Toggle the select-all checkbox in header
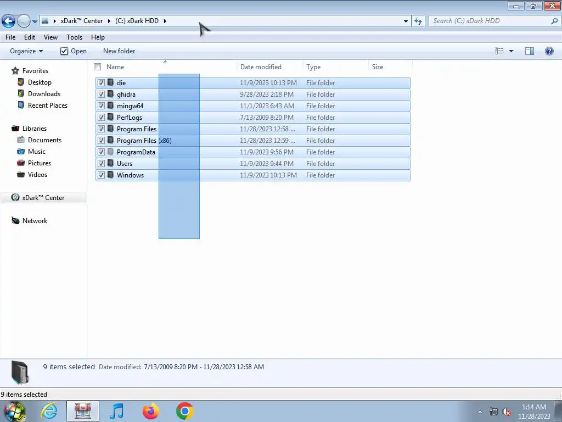562x422 pixels. (98, 66)
